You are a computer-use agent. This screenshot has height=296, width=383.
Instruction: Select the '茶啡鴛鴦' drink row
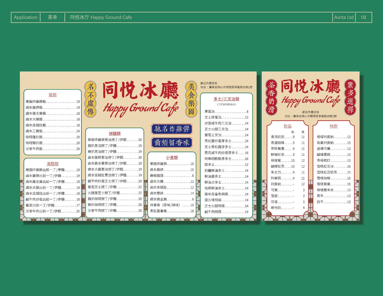(288, 149)
